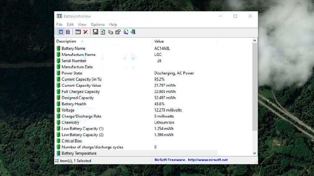Select the Battery Name row
Screen dimensions: 314x176
[x=136, y=48]
